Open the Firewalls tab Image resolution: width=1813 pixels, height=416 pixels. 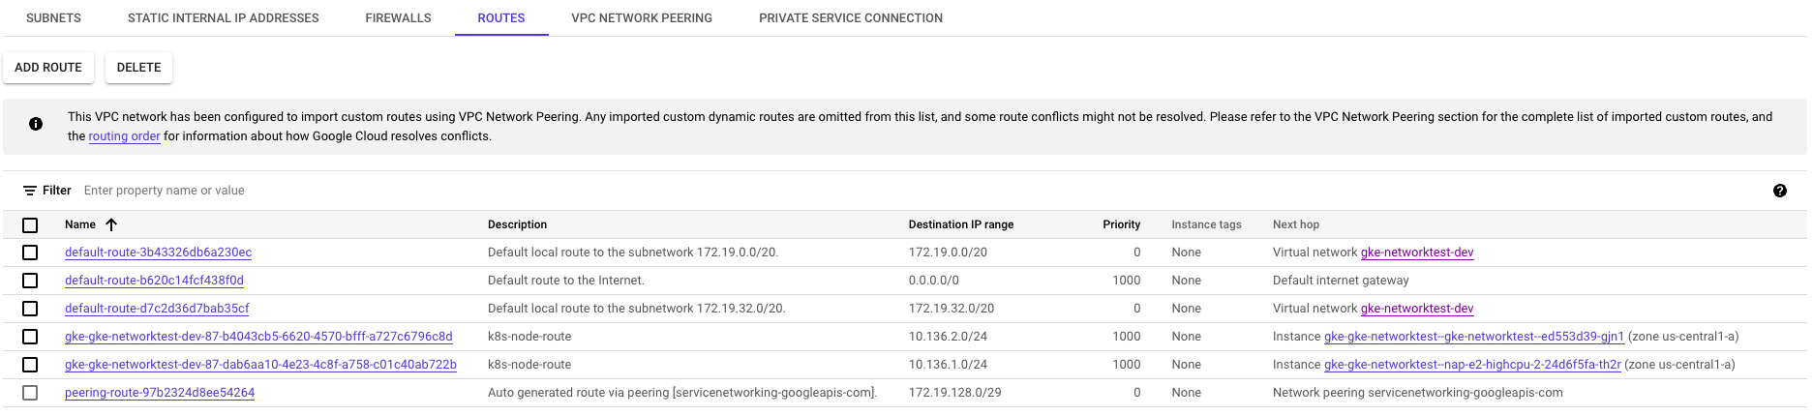click(x=398, y=17)
